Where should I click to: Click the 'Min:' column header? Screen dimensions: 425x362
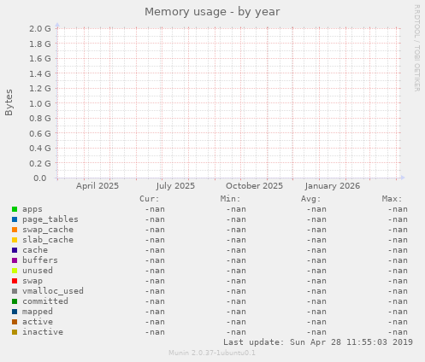(230, 199)
